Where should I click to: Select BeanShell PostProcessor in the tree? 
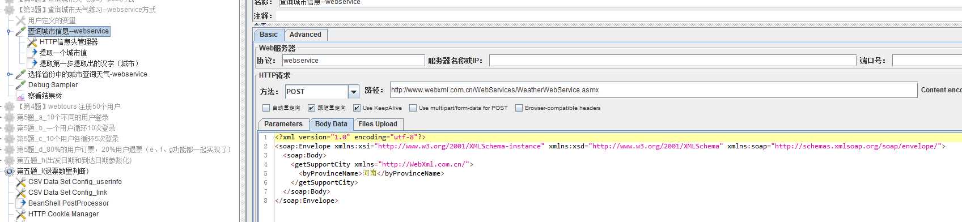coord(69,203)
